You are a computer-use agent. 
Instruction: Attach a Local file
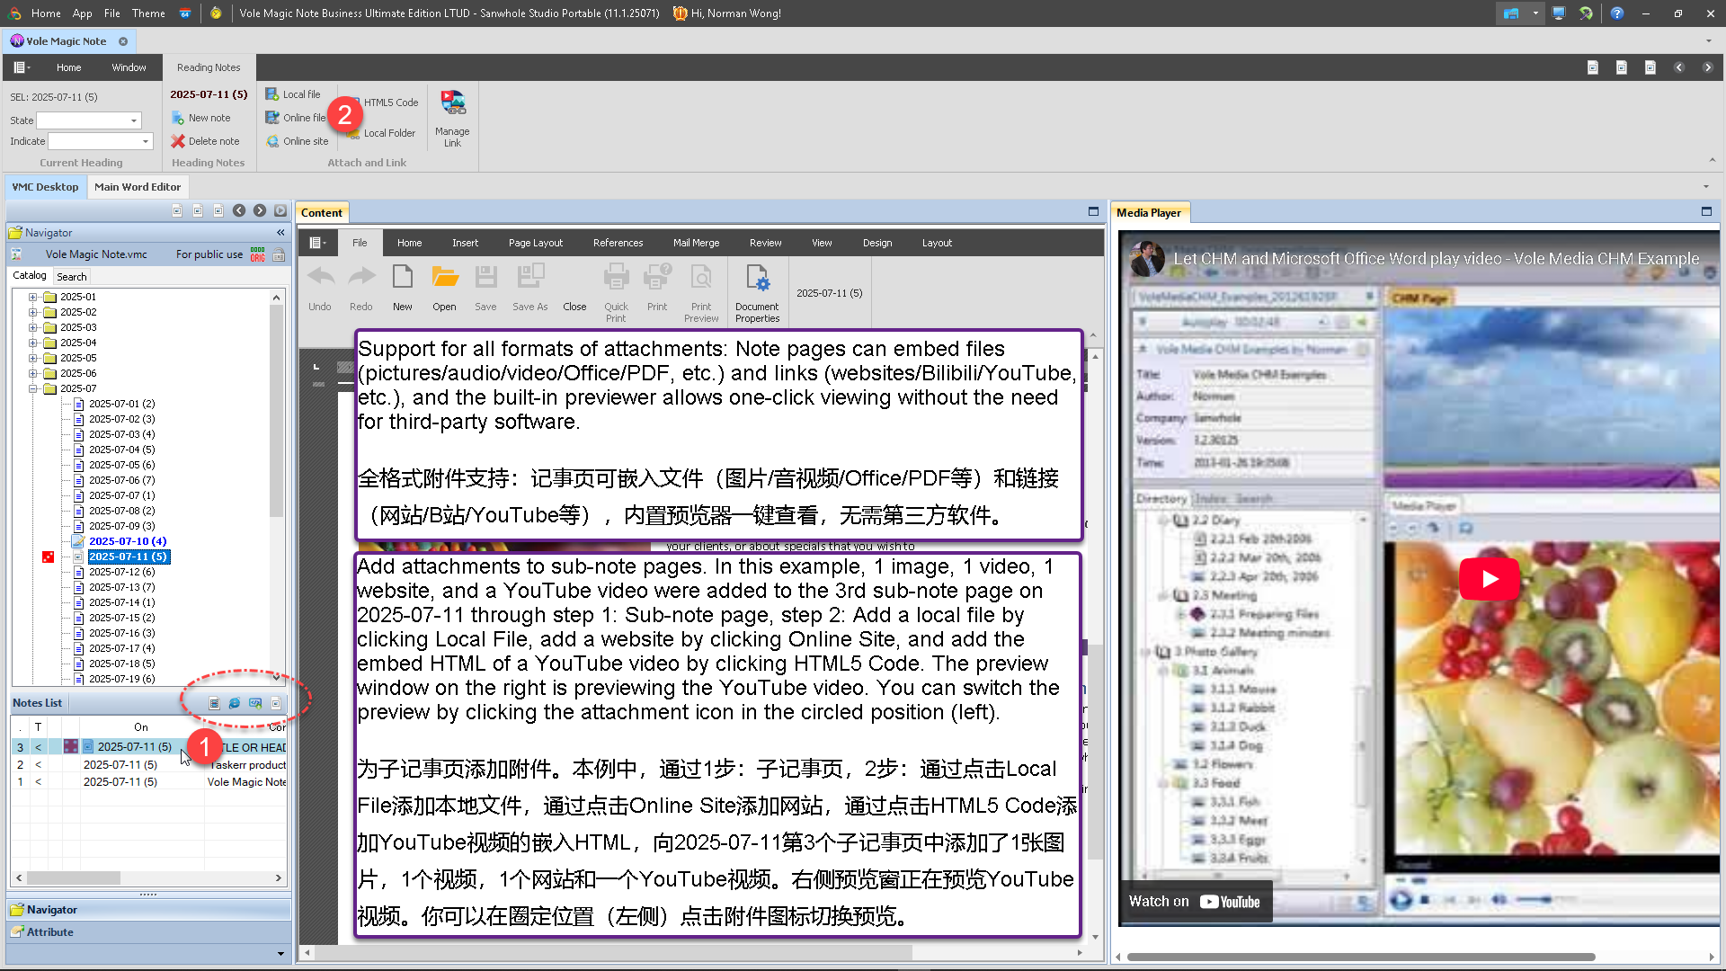tap(293, 94)
